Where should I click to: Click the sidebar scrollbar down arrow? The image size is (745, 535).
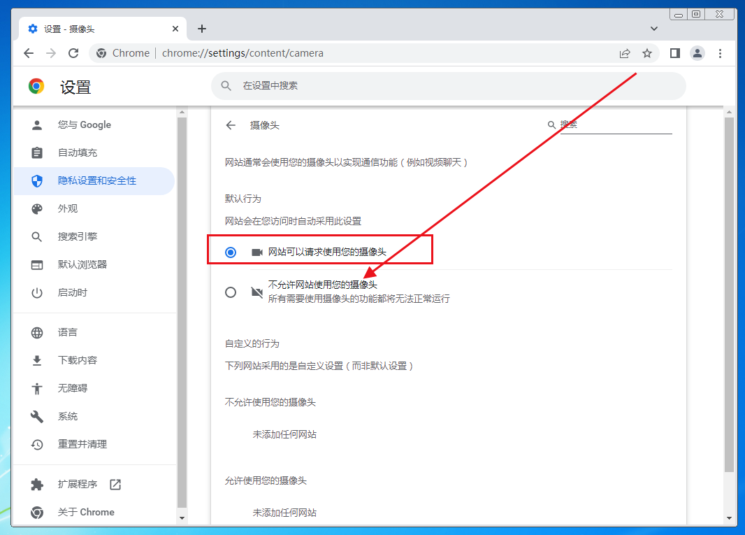click(182, 518)
